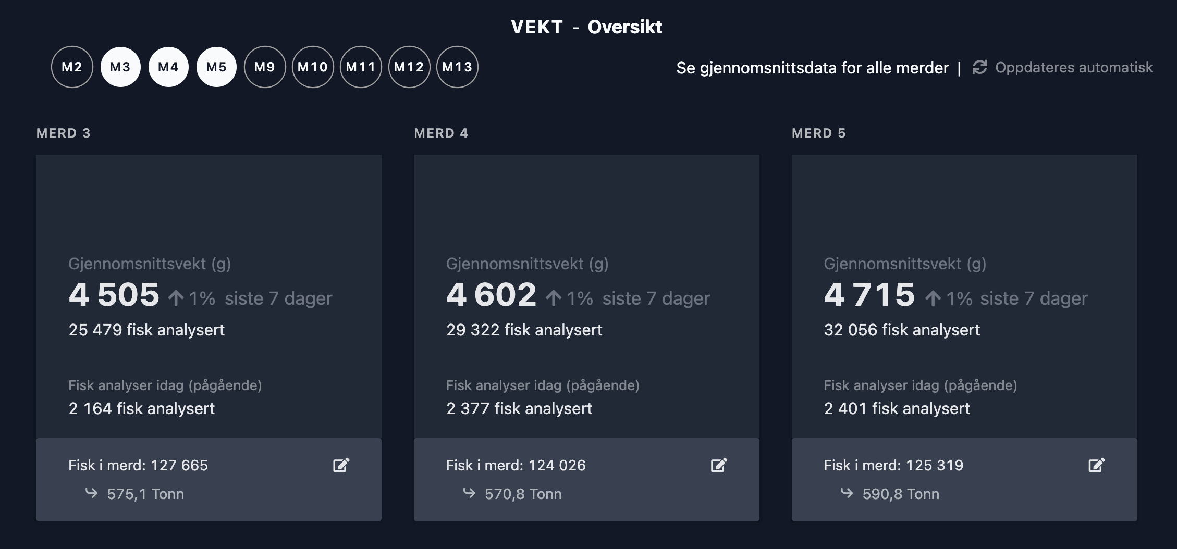Deselect the M3 pen toggle

120,67
